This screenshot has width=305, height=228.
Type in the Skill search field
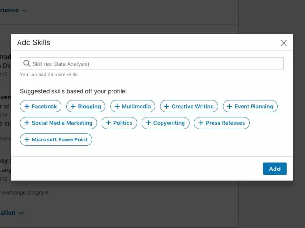[155, 64]
